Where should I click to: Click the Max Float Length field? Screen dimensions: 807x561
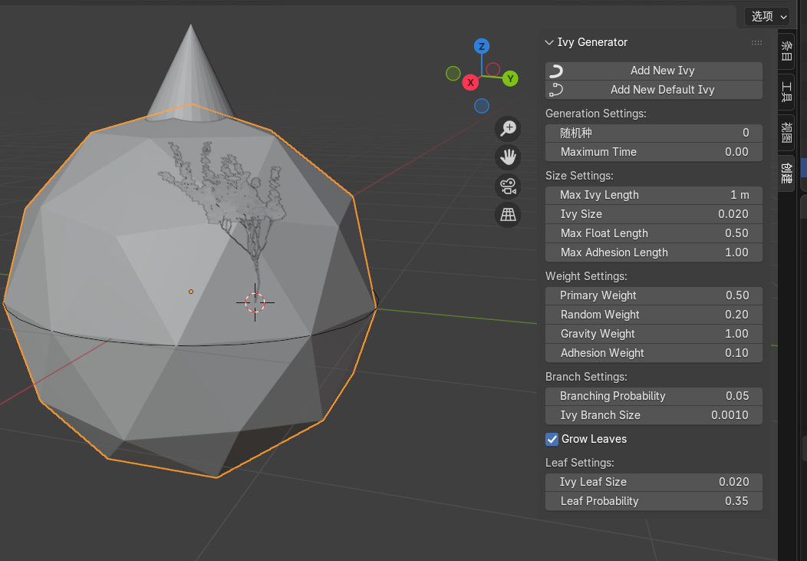click(x=654, y=233)
